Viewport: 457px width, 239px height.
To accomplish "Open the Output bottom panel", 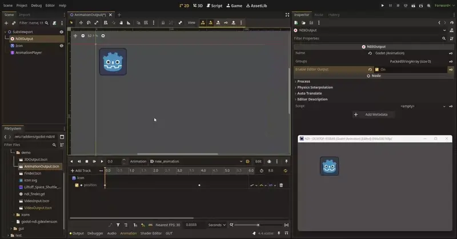I will pos(77,233).
